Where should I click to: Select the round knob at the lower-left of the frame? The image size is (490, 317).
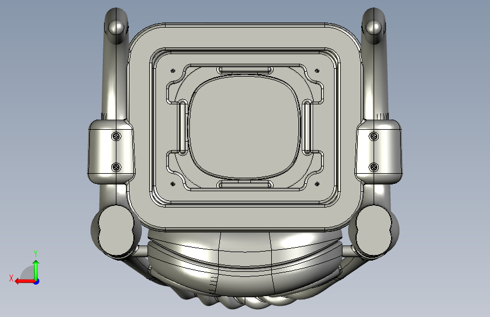(x=116, y=230)
